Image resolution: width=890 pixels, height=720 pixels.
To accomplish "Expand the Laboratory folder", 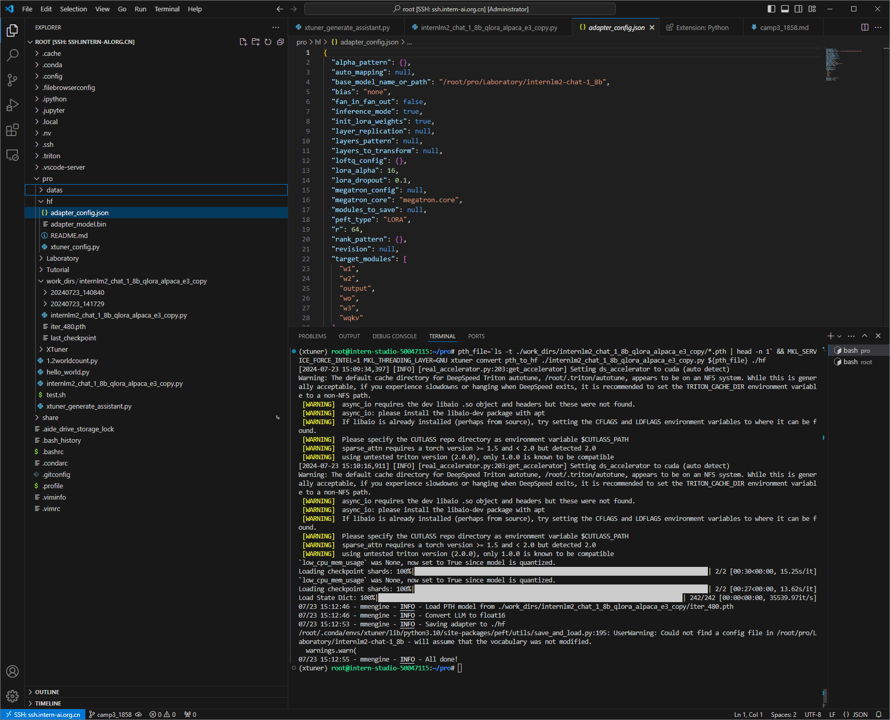I will pos(156,258).
